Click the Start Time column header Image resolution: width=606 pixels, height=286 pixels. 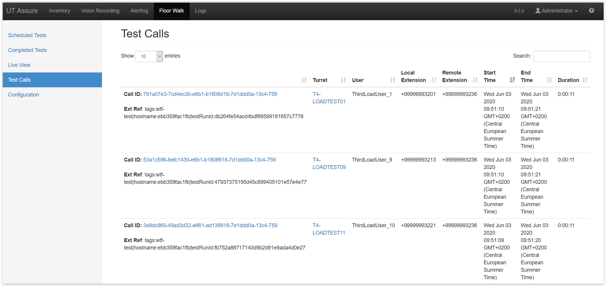click(x=490, y=76)
